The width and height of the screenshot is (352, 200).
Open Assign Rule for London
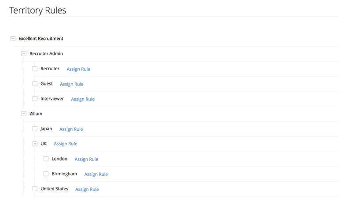tap(86, 159)
